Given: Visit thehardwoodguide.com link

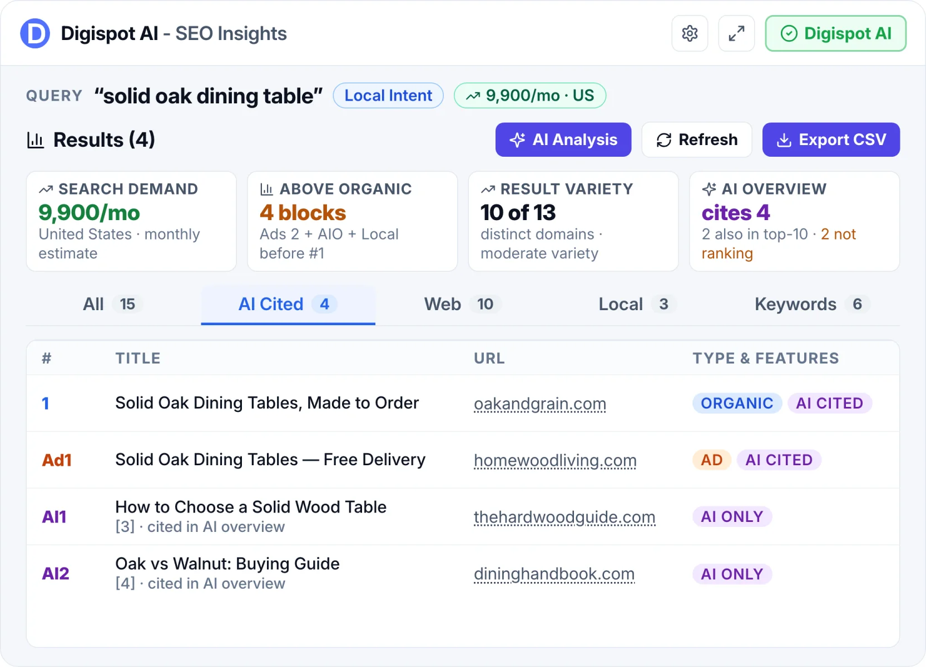Looking at the screenshot, I should click(564, 517).
